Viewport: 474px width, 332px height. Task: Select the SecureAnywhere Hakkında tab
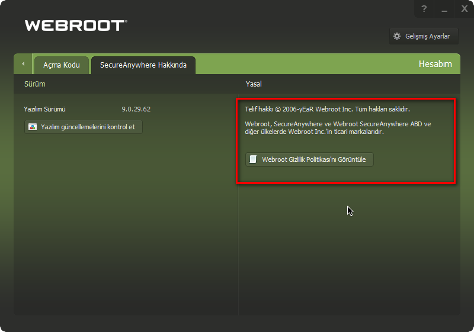pos(143,65)
